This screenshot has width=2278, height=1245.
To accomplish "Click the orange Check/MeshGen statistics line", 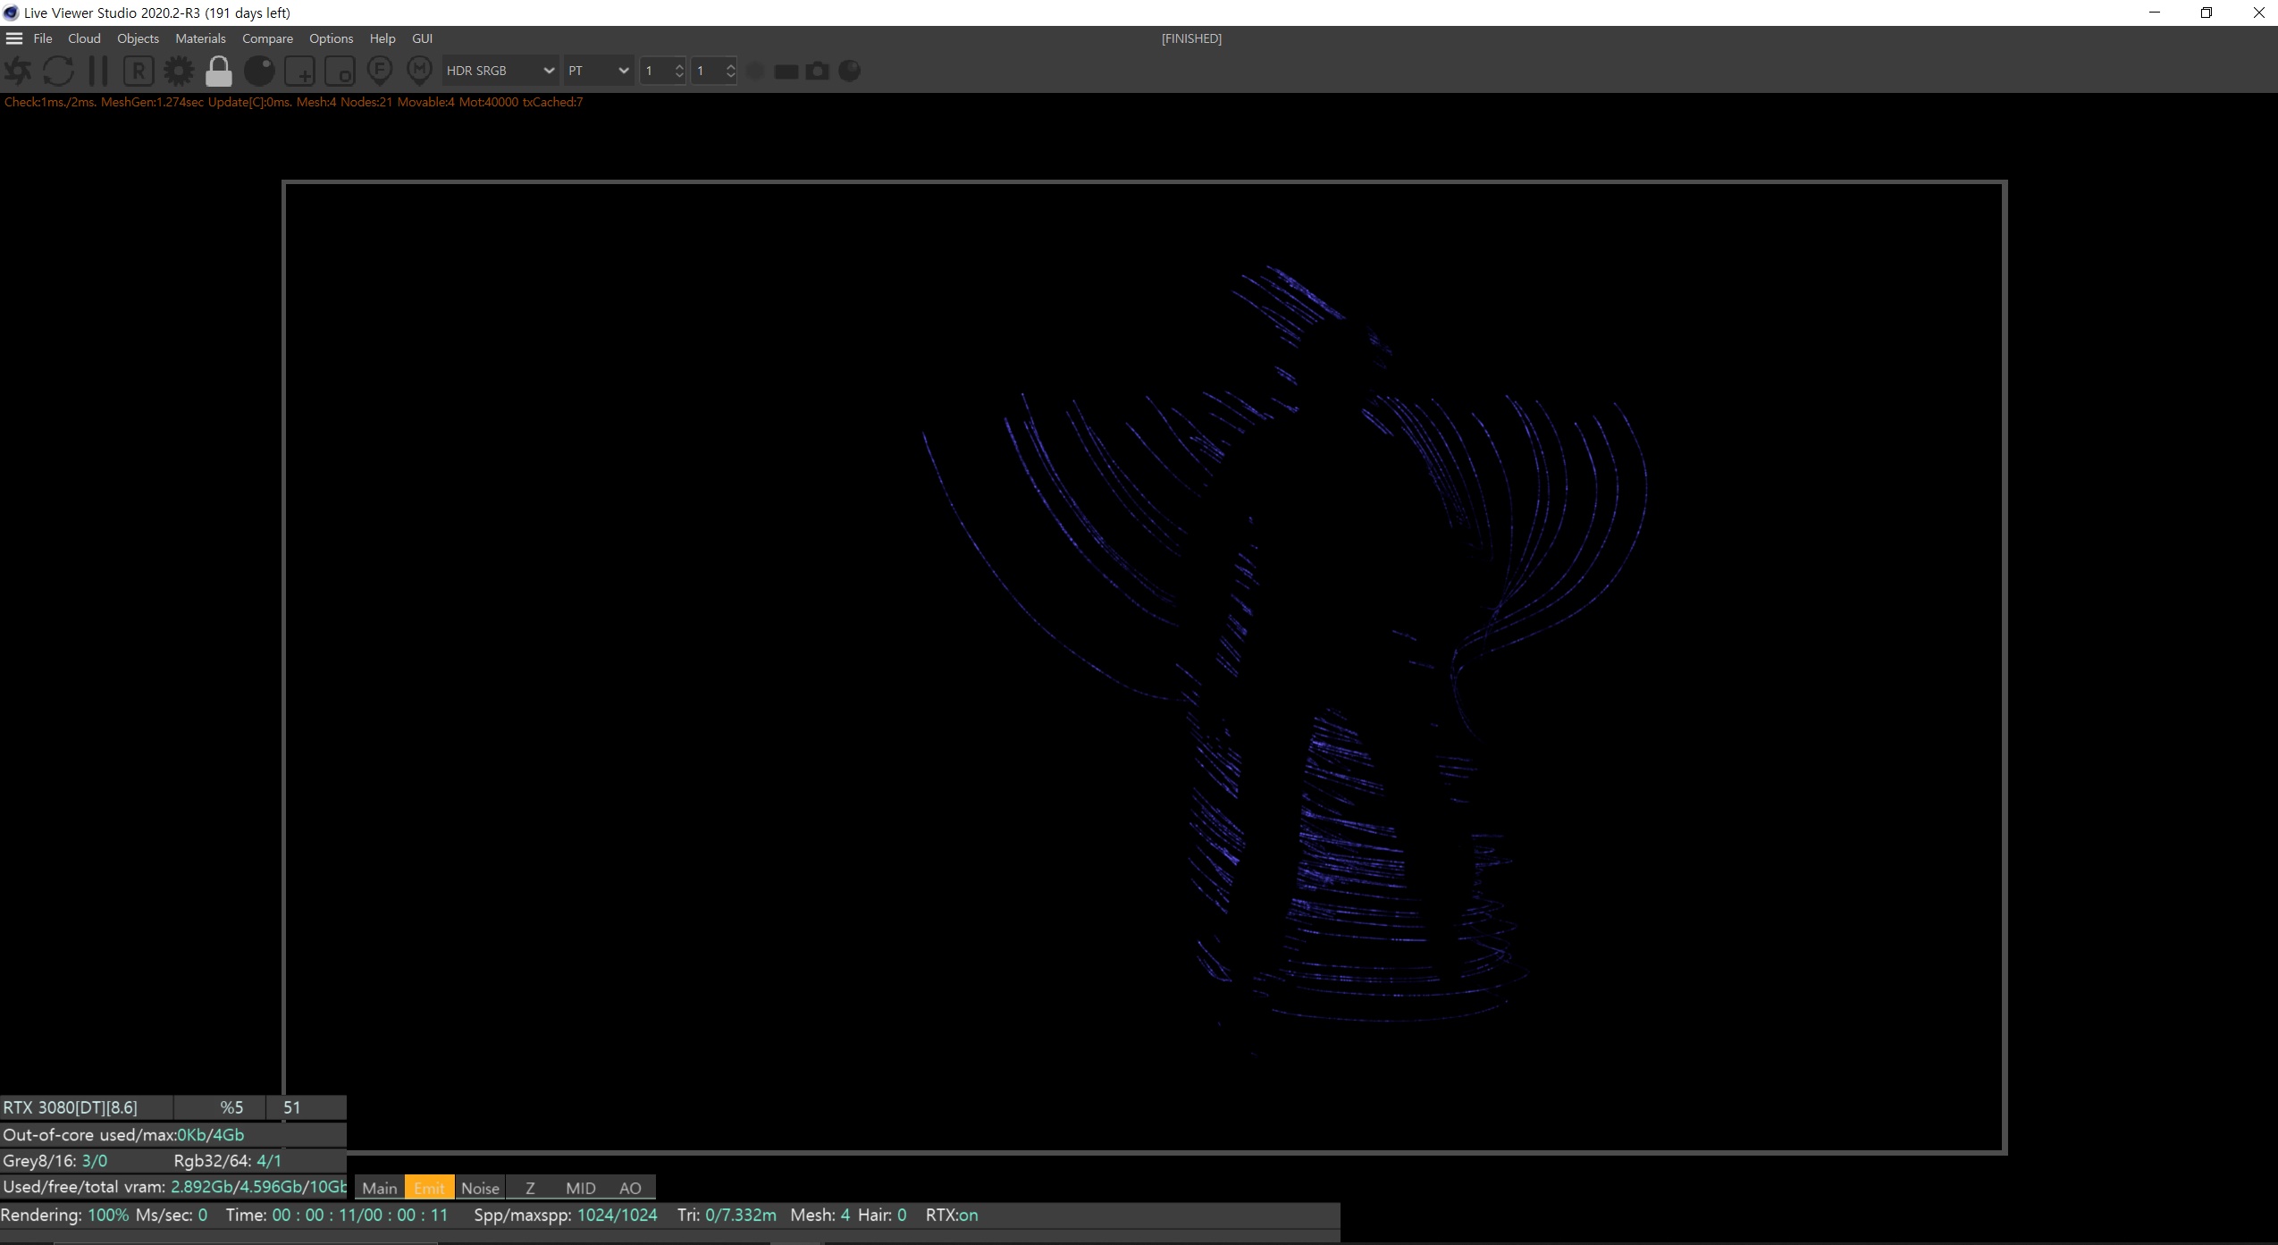I will click(293, 102).
